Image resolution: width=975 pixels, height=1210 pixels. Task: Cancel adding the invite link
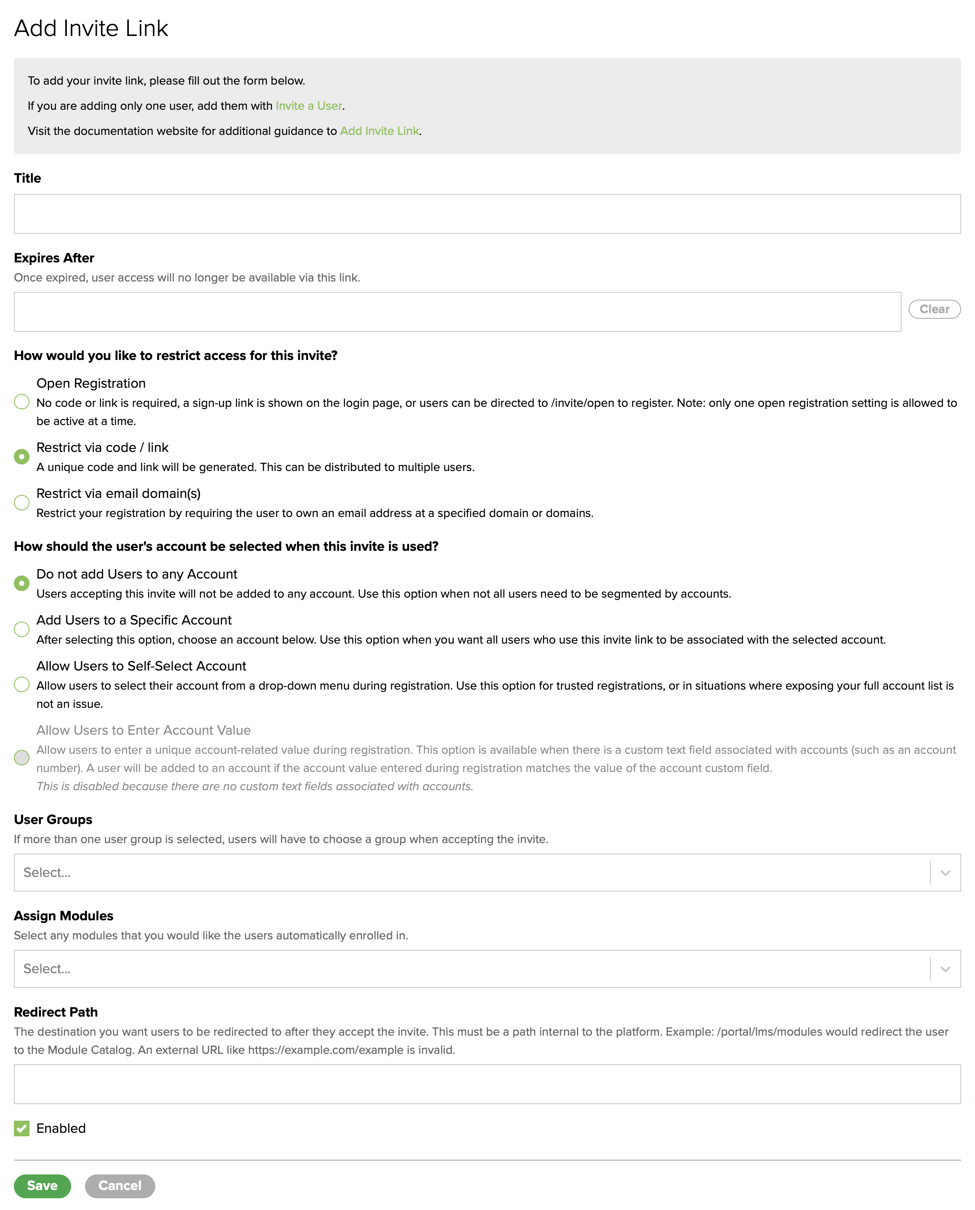[120, 1186]
